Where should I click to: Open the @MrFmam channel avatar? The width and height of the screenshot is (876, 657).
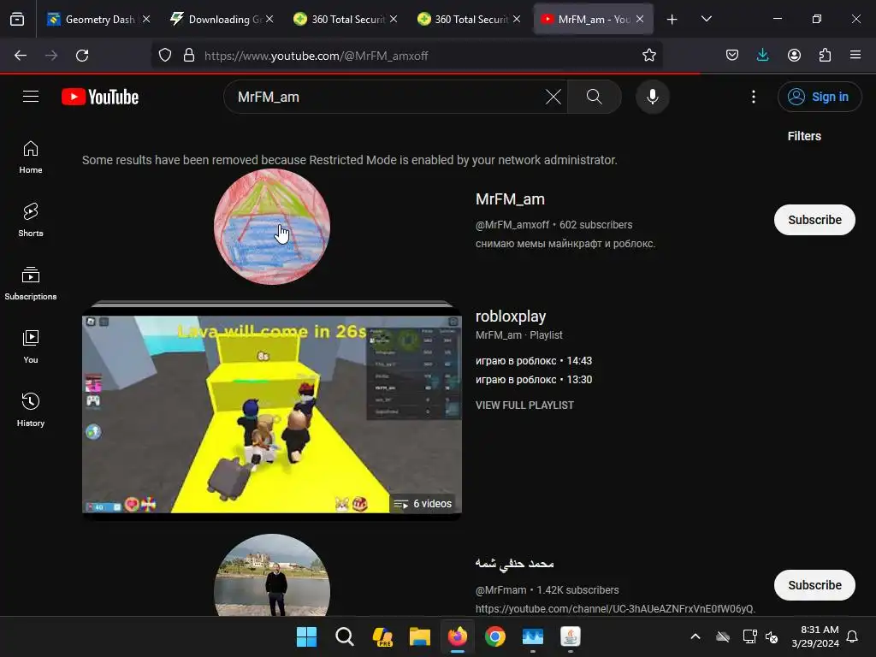pos(272,576)
